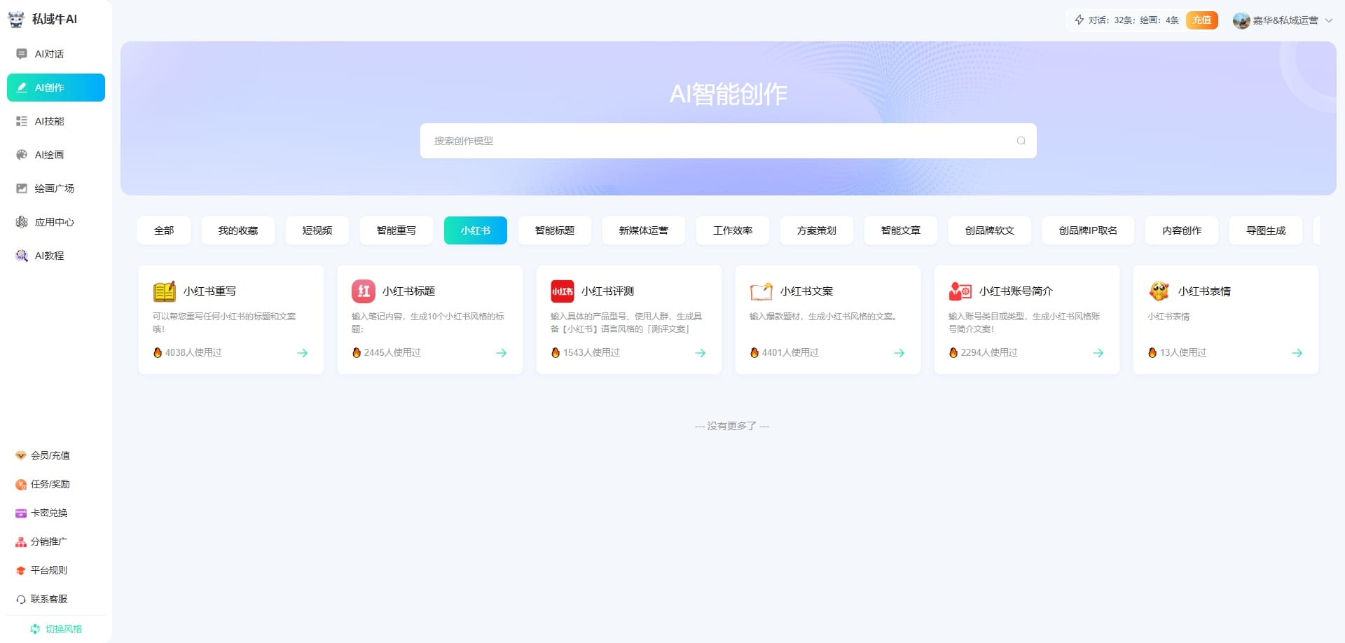The height and width of the screenshot is (643, 1345).
Task: Select the 工作效率 category tab
Action: 733,230
